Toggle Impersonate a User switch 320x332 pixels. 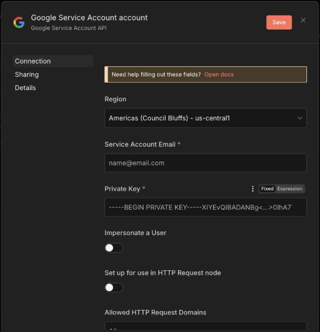point(114,248)
